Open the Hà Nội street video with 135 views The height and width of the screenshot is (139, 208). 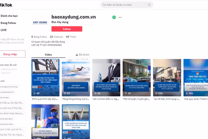coord(167,78)
